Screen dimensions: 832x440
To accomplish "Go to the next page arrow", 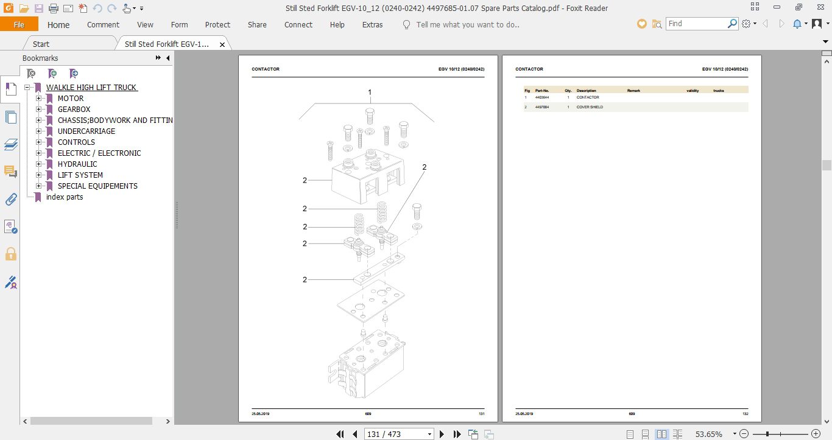I will tap(442, 434).
